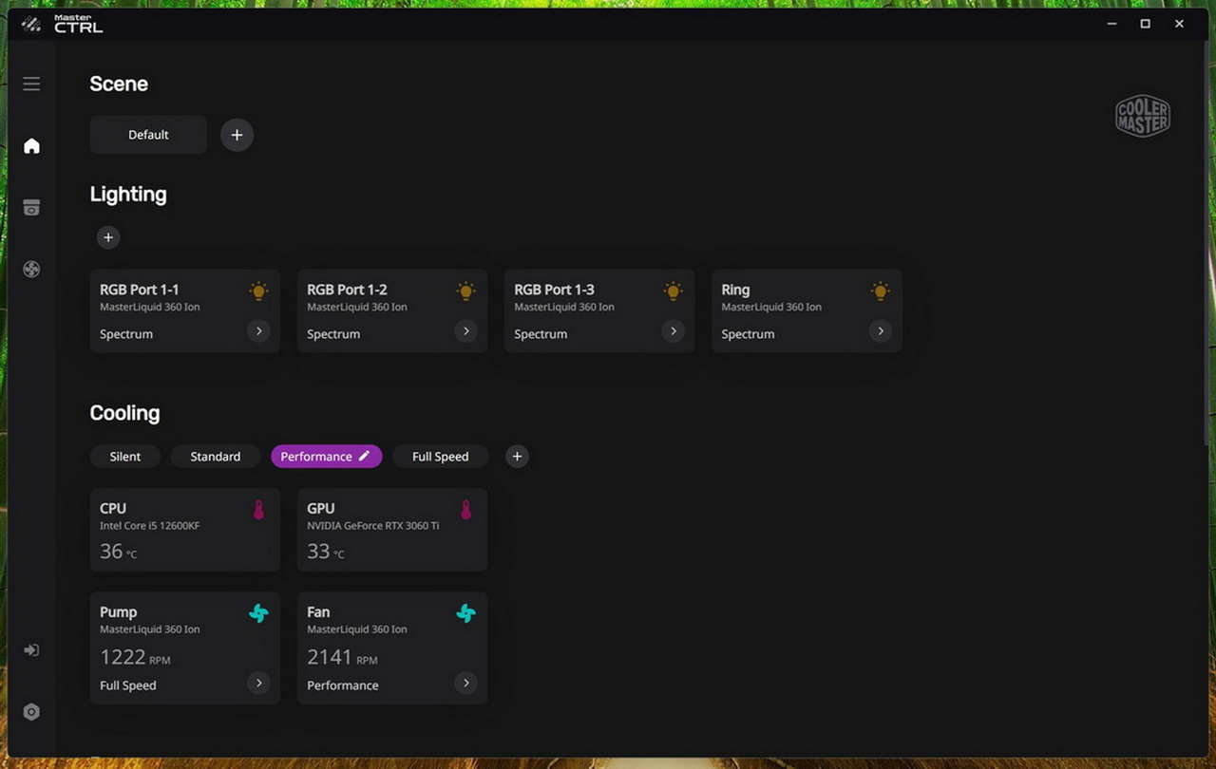Click the Pump 1222 RPM reading

point(135,657)
